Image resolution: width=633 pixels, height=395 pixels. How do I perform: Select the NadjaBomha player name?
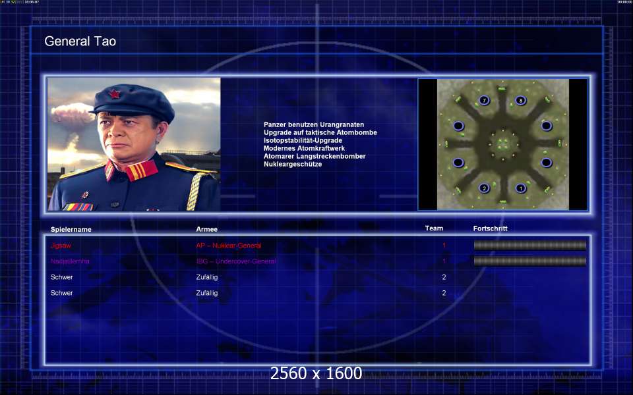[x=70, y=261]
